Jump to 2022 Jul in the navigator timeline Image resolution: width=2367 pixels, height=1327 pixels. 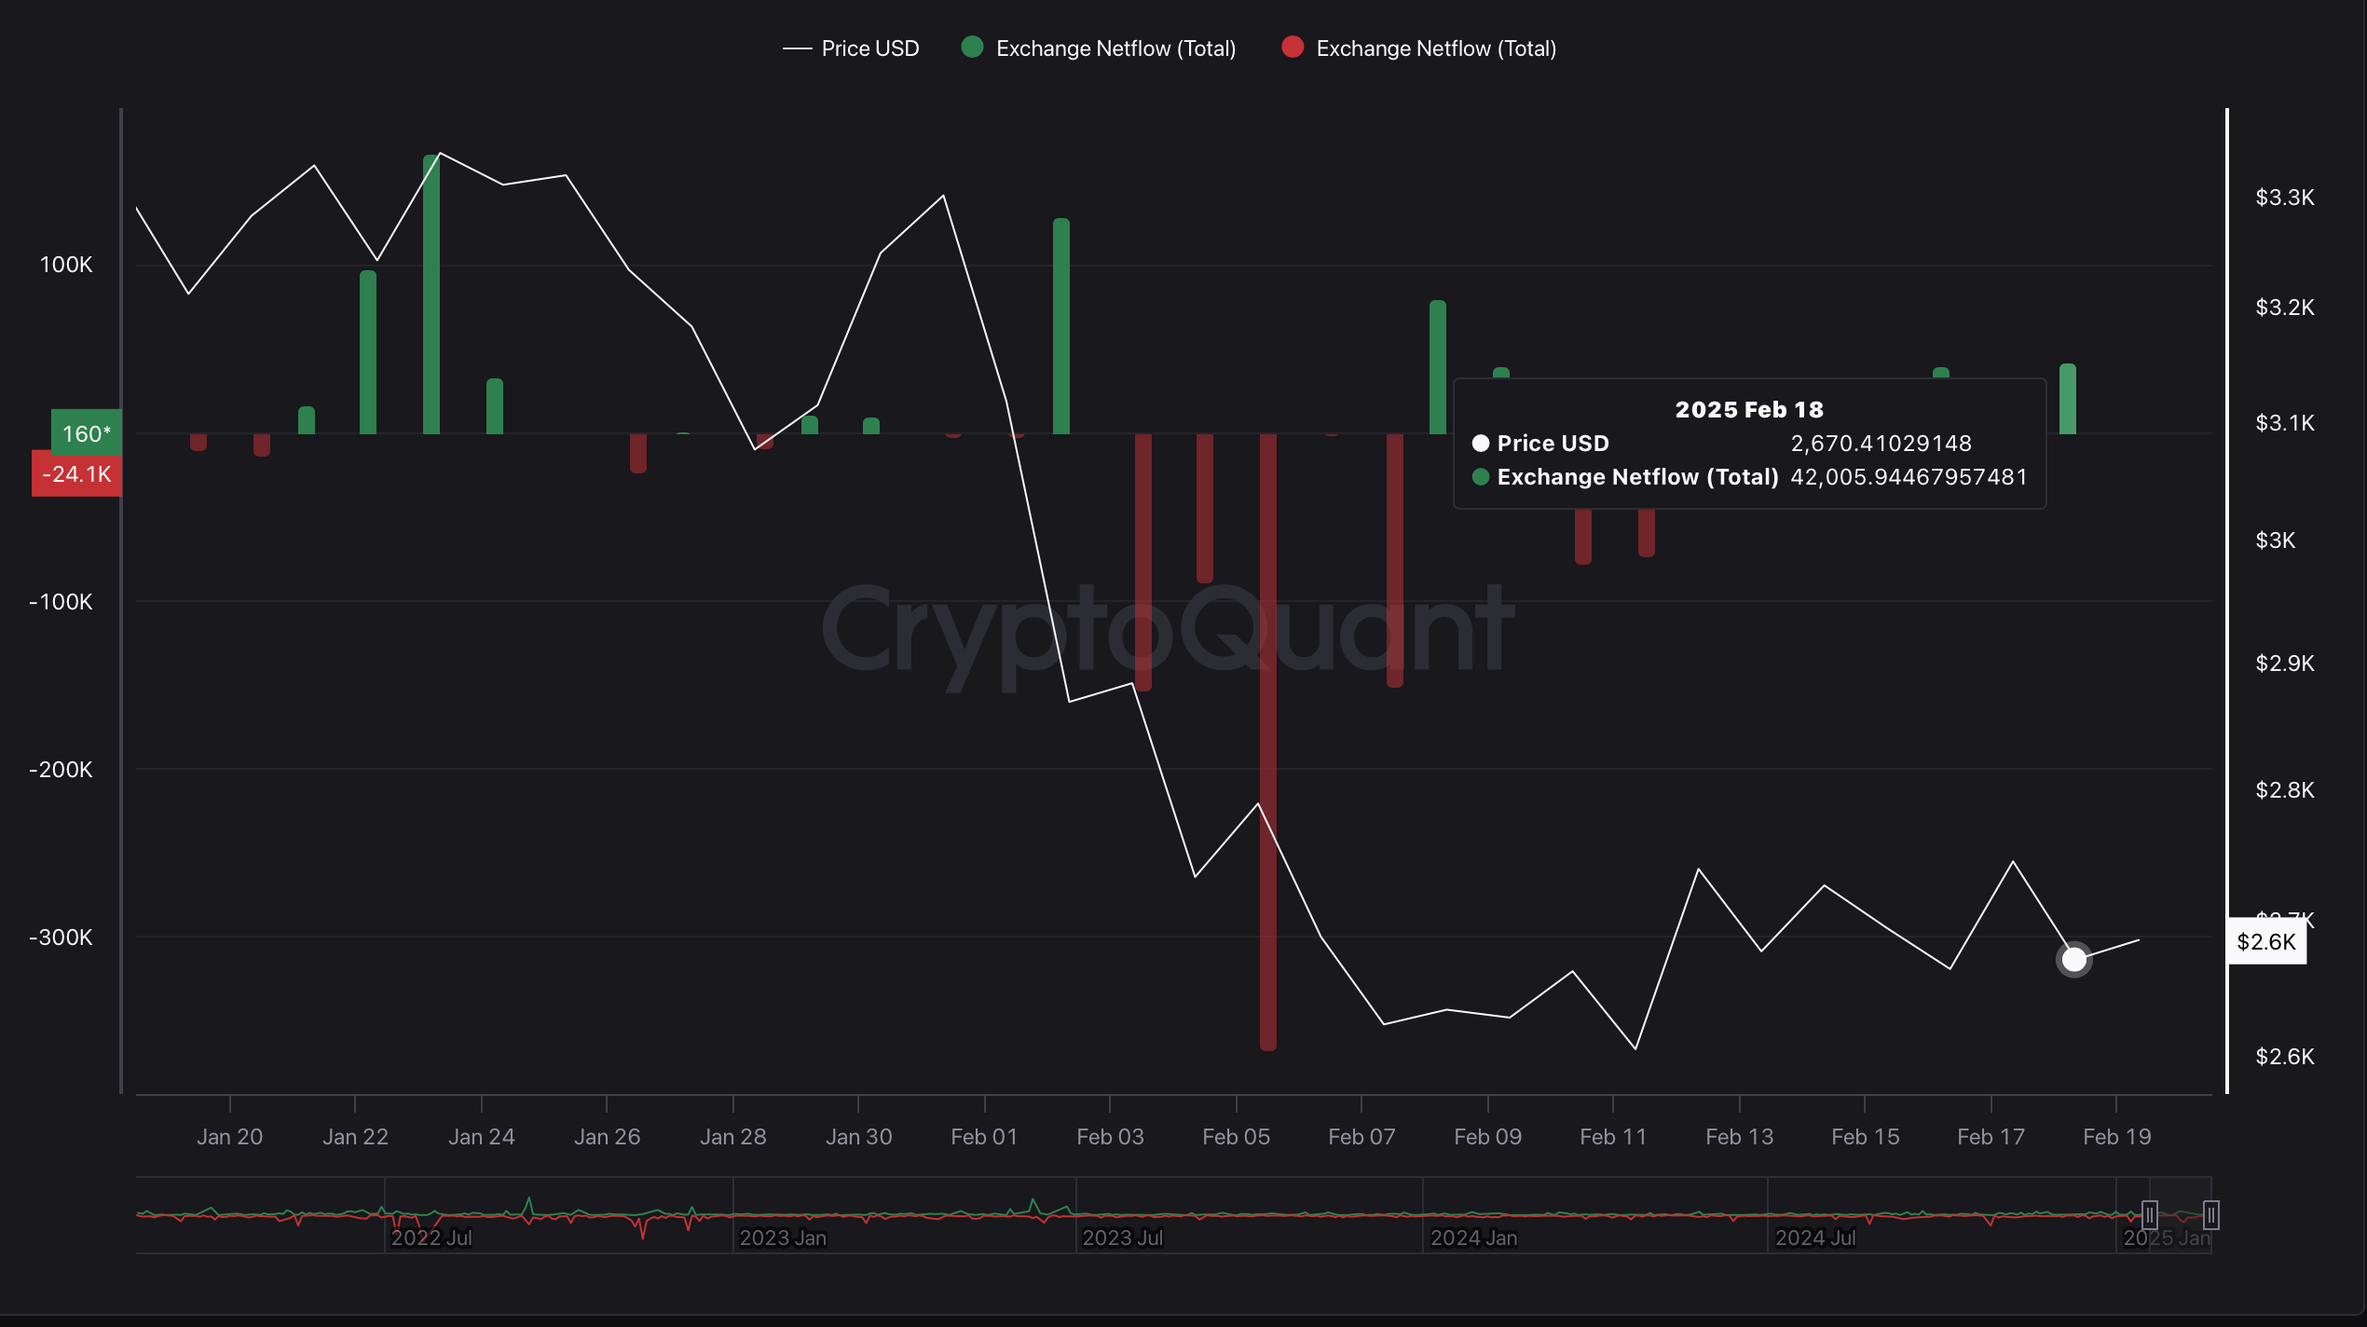431,1238
